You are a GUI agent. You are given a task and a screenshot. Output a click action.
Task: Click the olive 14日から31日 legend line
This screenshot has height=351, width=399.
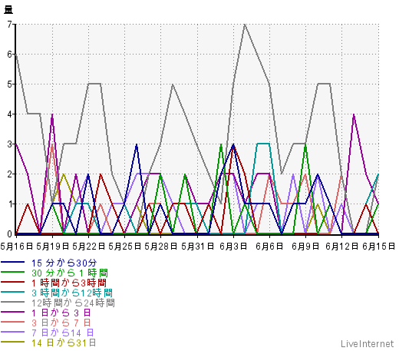point(13,342)
